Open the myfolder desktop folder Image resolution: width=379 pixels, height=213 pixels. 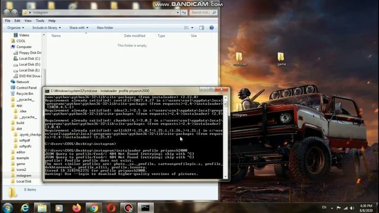tap(239, 59)
